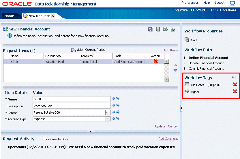Select the New Request tab
This screenshot has width=240, height=159.
coord(39,16)
